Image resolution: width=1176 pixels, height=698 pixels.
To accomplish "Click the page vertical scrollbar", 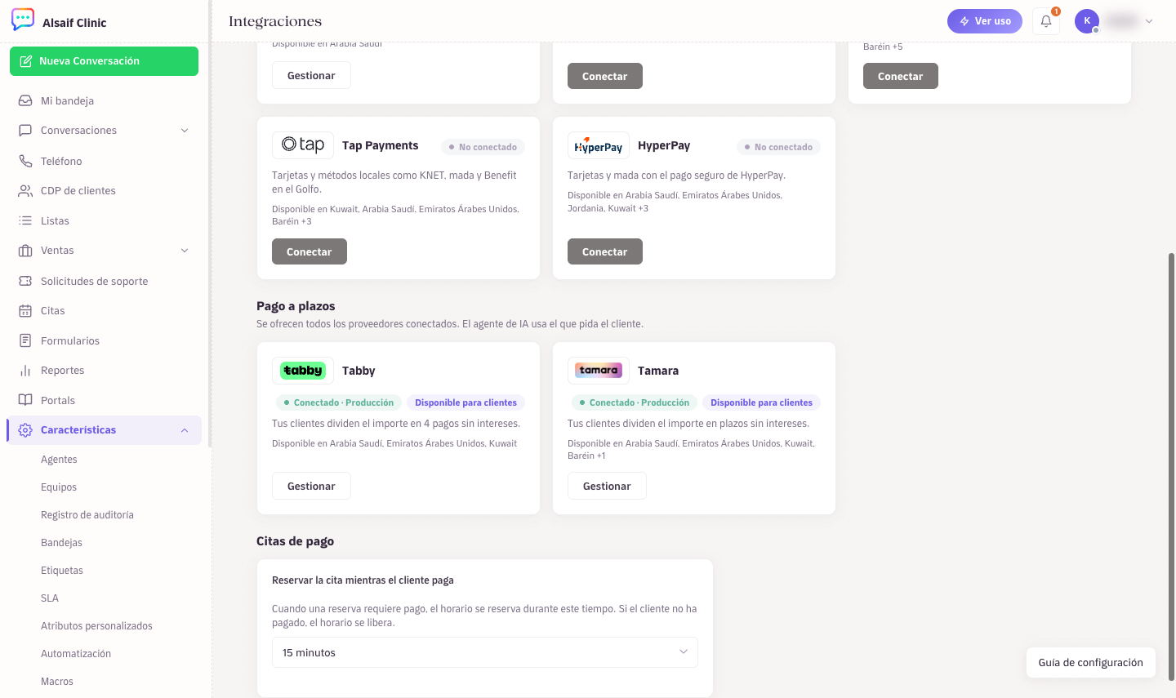I will [1171, 465].
